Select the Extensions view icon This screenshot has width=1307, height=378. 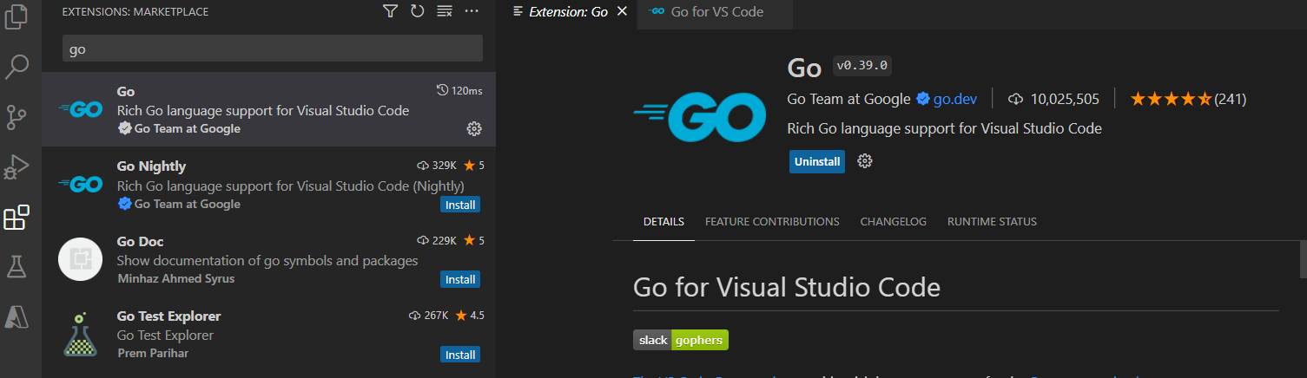17,218
